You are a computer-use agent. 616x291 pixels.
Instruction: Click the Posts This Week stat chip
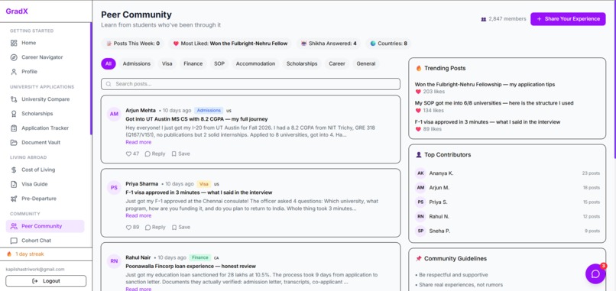[x=133, y=44]
